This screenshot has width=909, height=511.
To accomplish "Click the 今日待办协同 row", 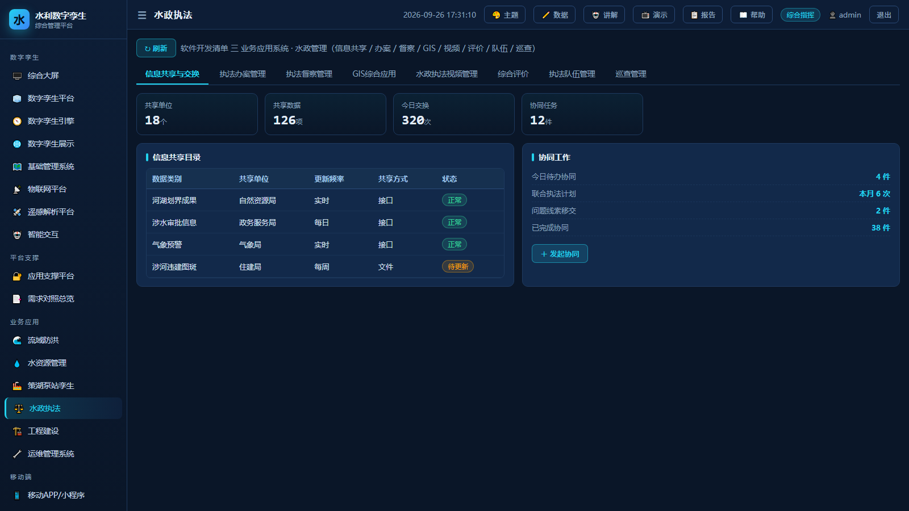I will click(x=711, y=177).
